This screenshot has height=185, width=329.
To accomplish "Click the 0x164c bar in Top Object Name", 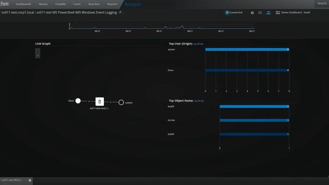I will [254, 120].
